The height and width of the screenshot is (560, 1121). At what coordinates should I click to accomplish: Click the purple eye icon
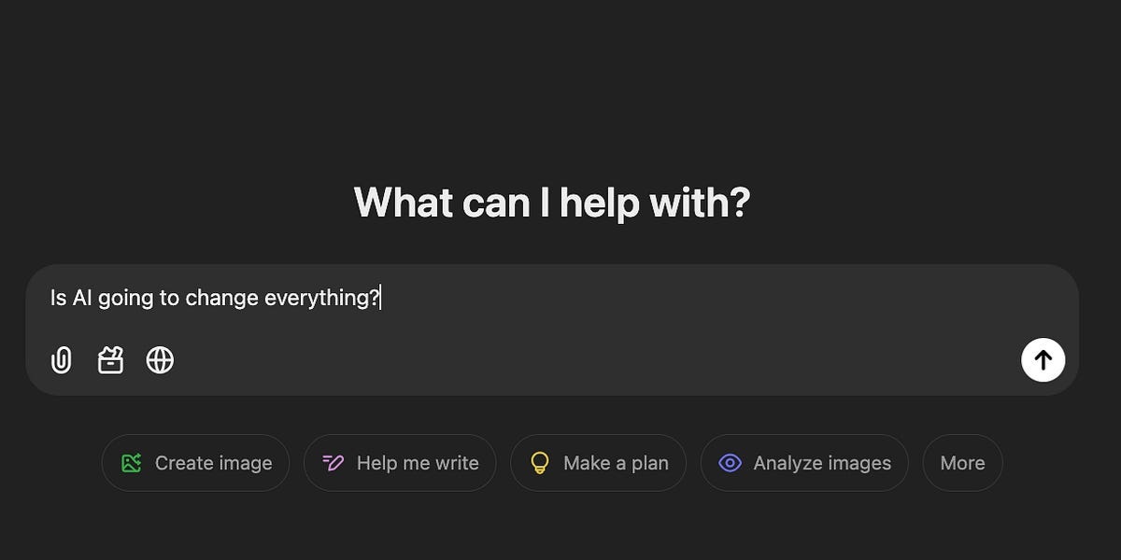(730, 463)
